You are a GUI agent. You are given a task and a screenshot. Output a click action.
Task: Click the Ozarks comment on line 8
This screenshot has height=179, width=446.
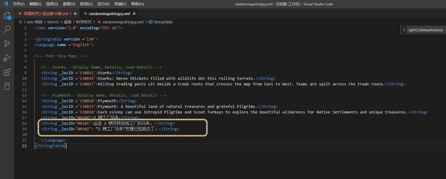(x=101, y=67)
